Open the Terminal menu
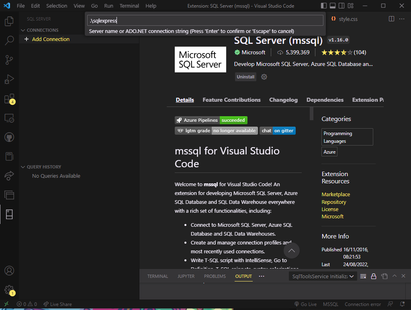The width and height of the screenshot is (411, 310). coord(129,6)
